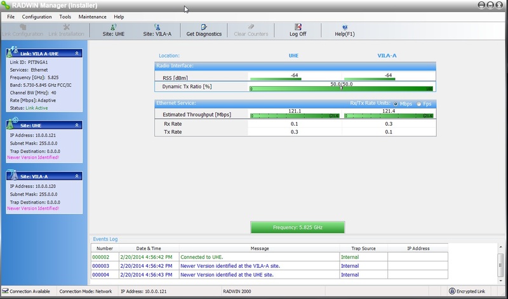Click the Link Configuration toolbar icon

(x=23, y=27)
